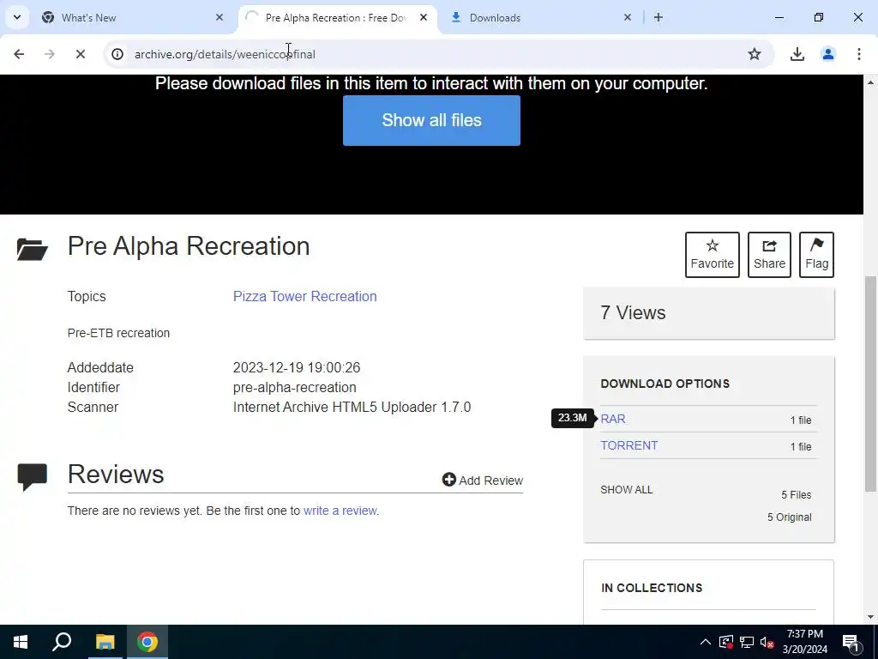Expand the tab search chevron
This screenshot has width=878, height=659.
pos(17,17)
